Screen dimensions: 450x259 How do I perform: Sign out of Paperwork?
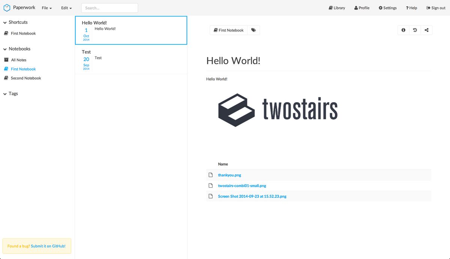tap(435, 8)
